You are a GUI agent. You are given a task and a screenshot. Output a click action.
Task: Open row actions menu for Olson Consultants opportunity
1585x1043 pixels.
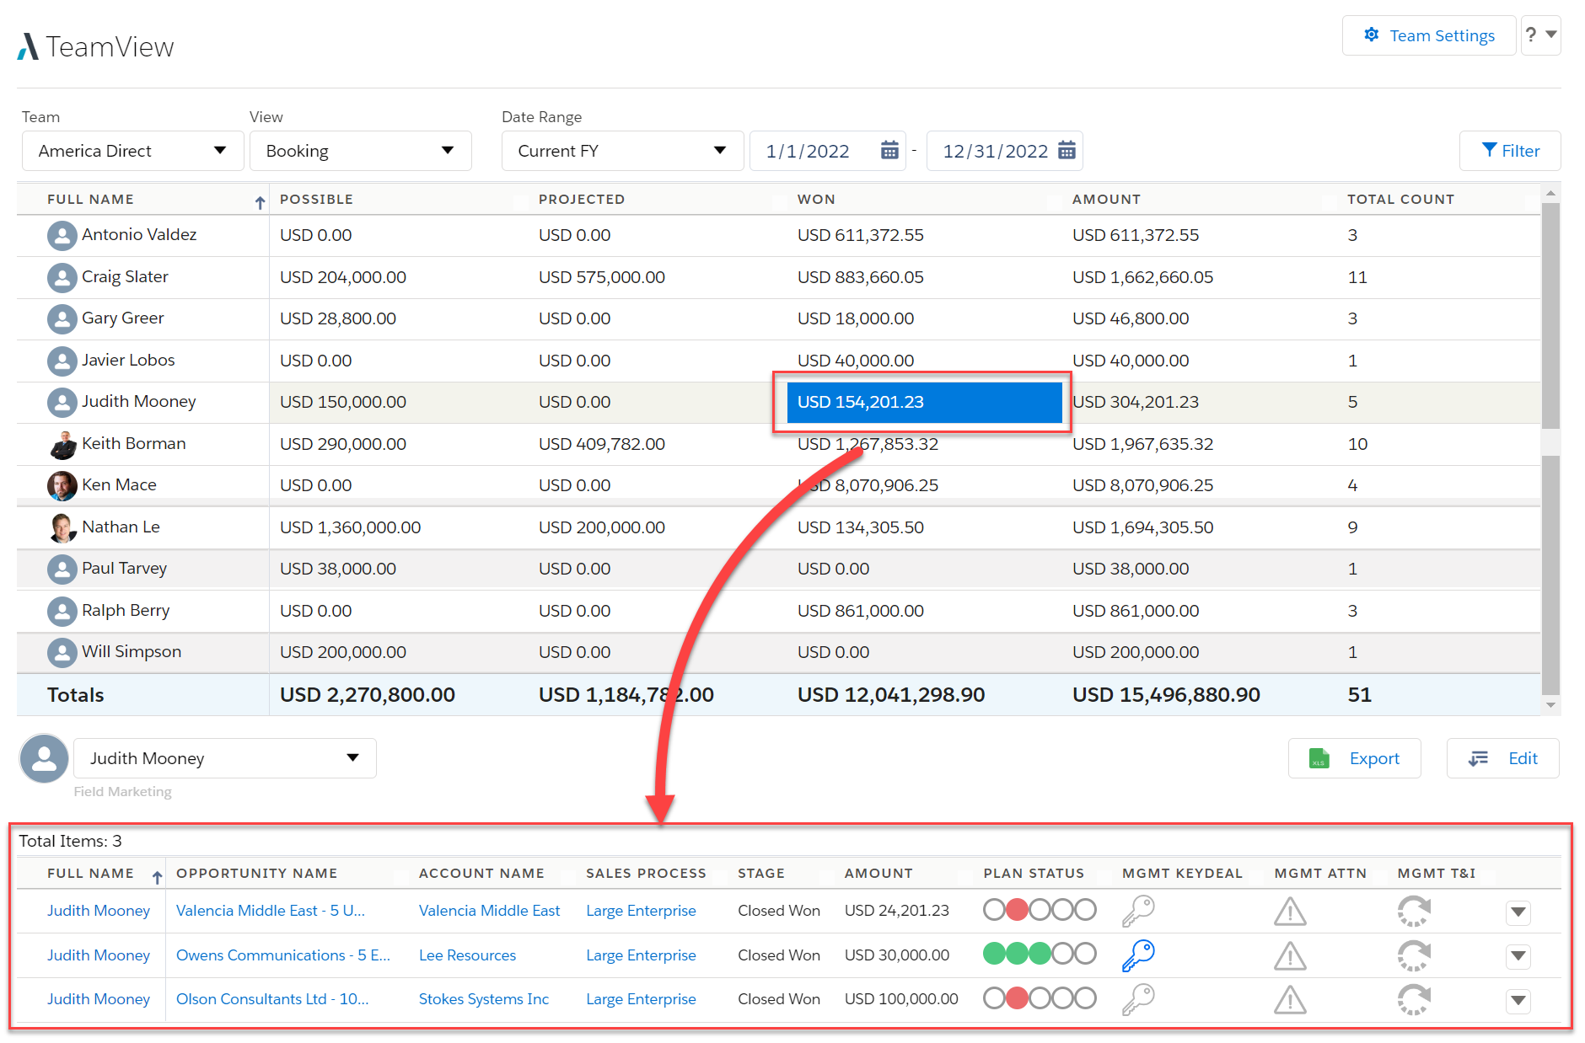tap(1518, 1001)
